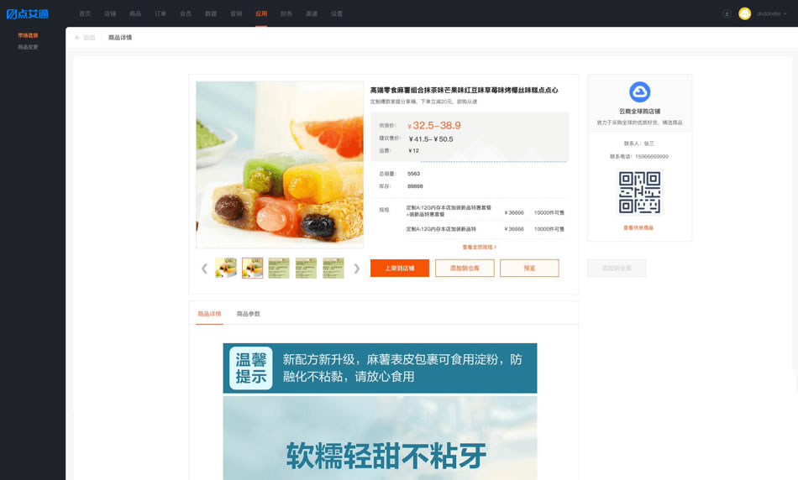Open the download icon in top bar
798x480 pixels.
(727, 13)
